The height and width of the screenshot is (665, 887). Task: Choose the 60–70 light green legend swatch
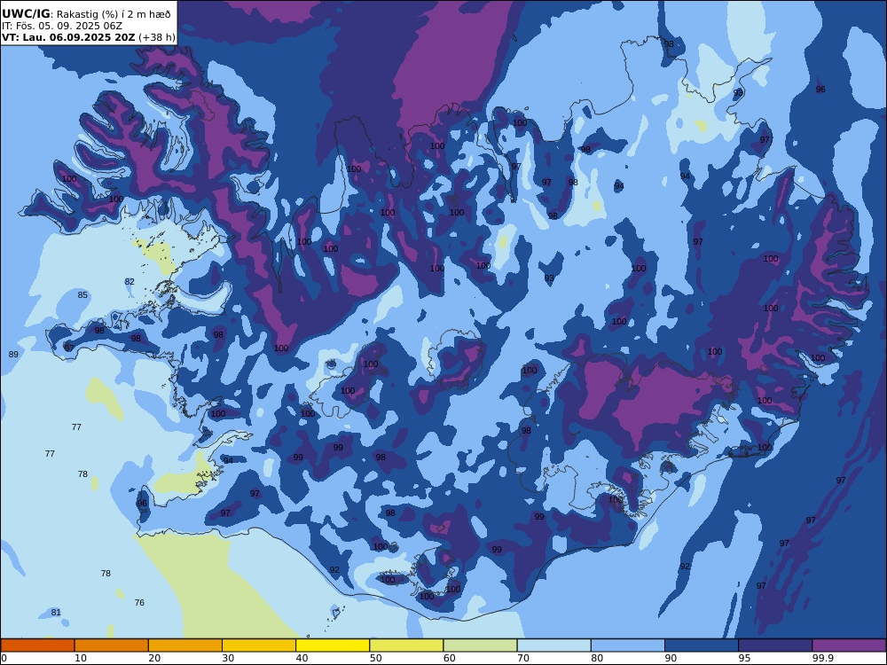[x=480, y=645]
